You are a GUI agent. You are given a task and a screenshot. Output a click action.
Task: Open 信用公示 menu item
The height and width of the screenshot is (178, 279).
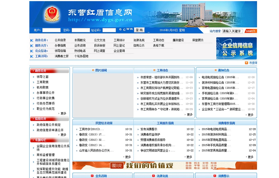(x=139, y=46)
